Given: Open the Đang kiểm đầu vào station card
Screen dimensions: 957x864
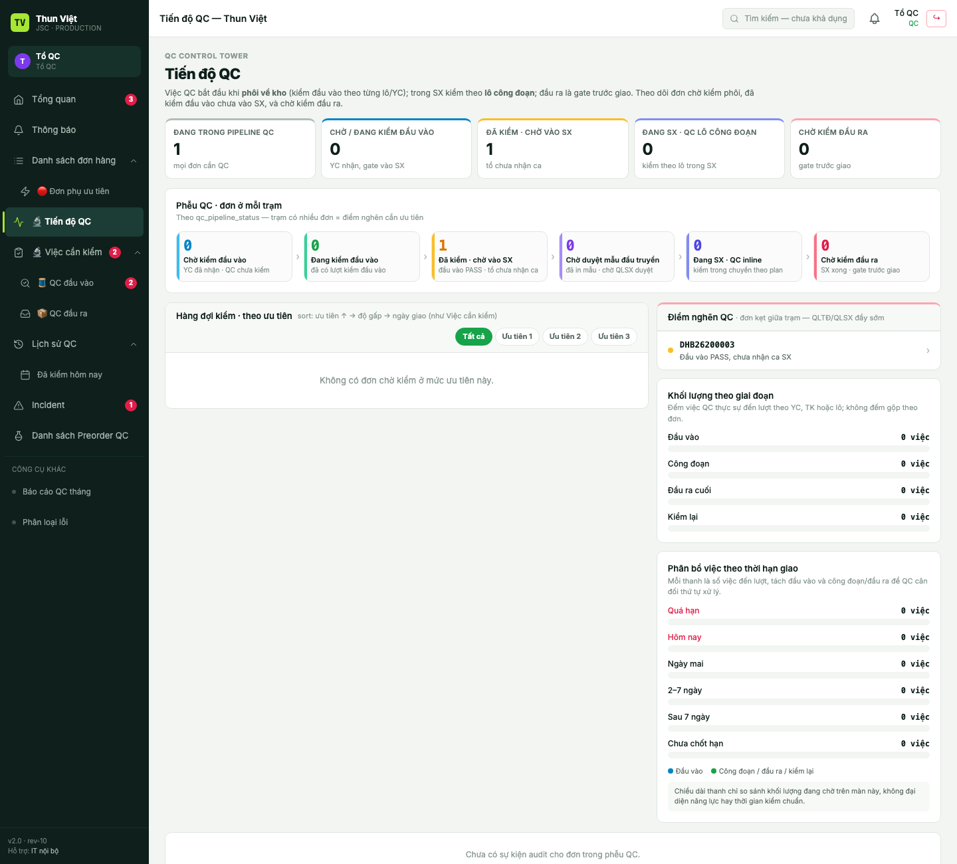Looking at the screenshot, I should point(362,257).
